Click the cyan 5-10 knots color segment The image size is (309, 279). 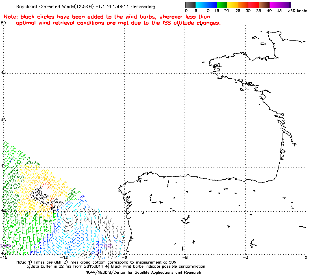point(201,5)
